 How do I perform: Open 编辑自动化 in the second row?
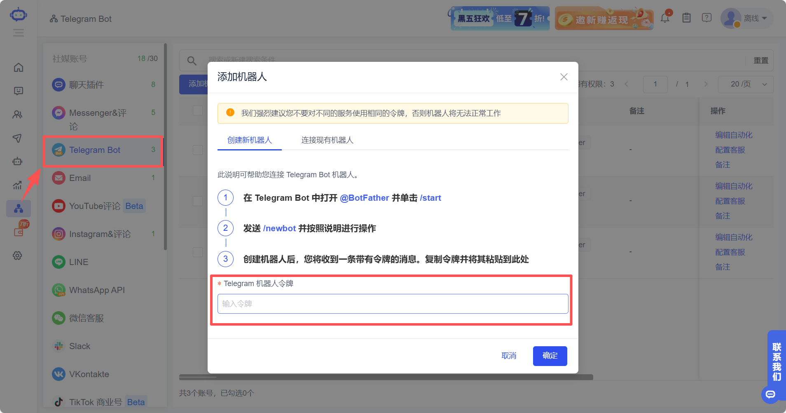[x=734, y=186]
